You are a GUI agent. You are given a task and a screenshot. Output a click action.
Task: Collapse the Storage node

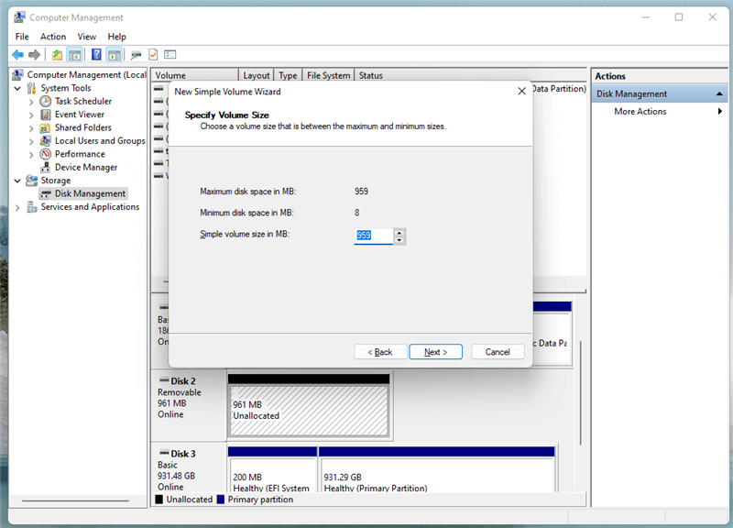click(16, 180)
